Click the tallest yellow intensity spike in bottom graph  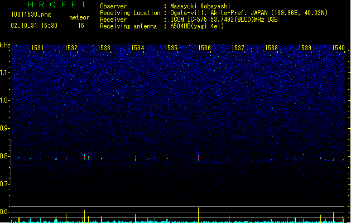198,215
